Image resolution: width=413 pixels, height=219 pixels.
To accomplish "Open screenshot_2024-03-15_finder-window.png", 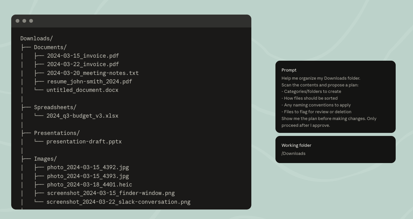I will pos(110,193).
